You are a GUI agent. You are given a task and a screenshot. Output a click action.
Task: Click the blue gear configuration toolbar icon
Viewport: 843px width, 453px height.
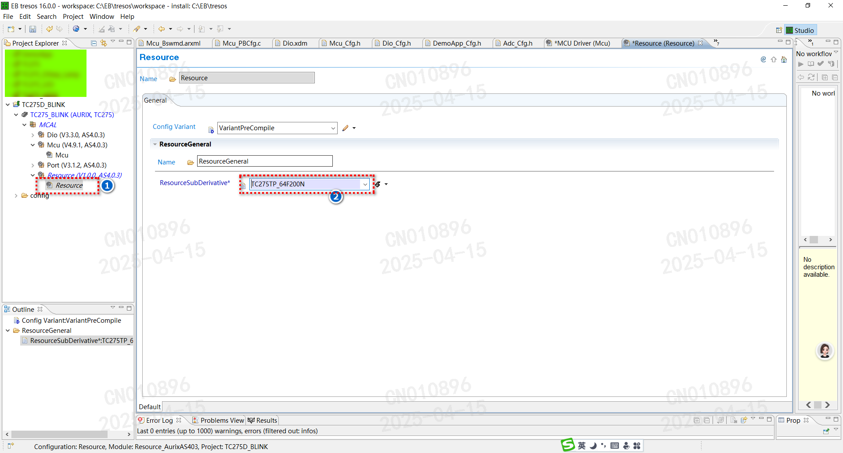76,29
